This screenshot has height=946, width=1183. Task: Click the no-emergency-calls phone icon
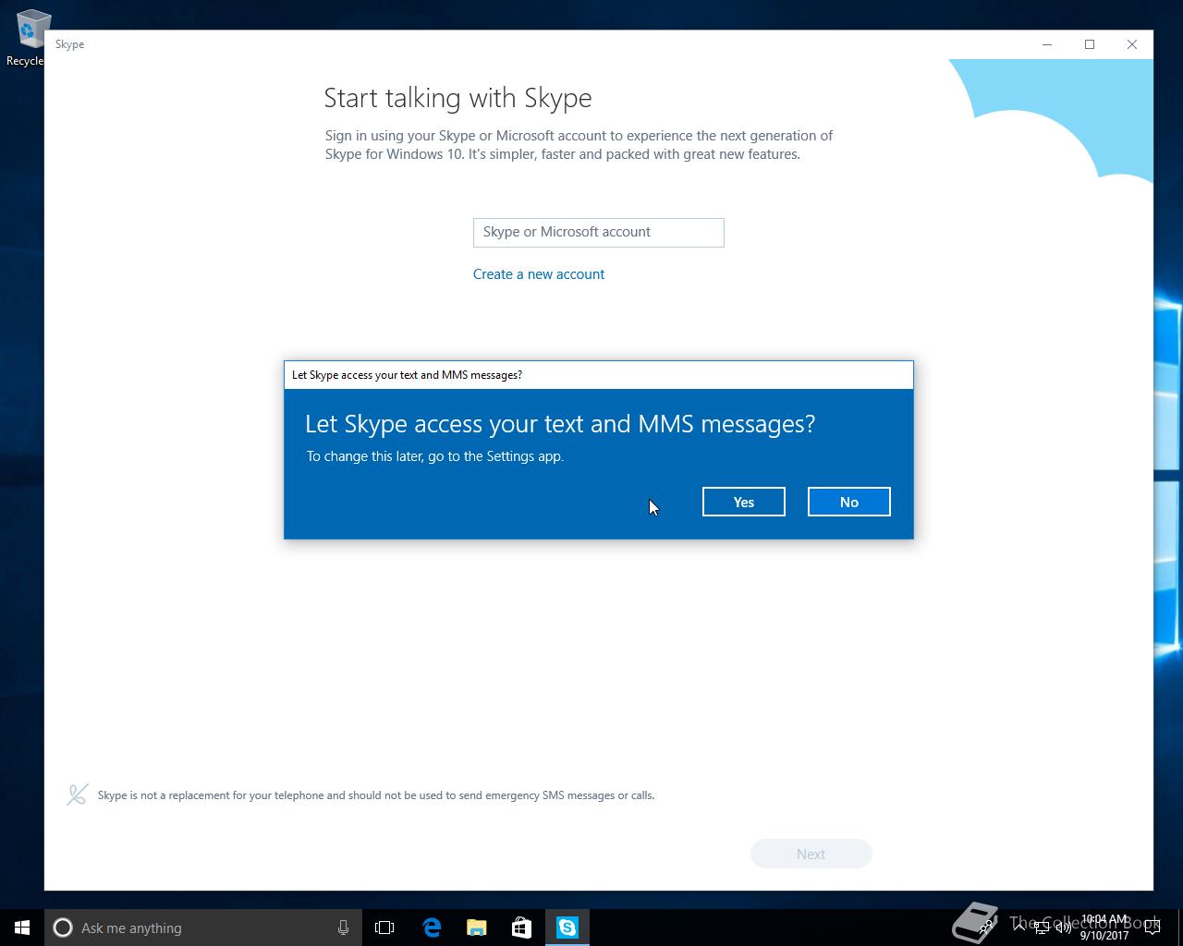(x=78, y=794)
